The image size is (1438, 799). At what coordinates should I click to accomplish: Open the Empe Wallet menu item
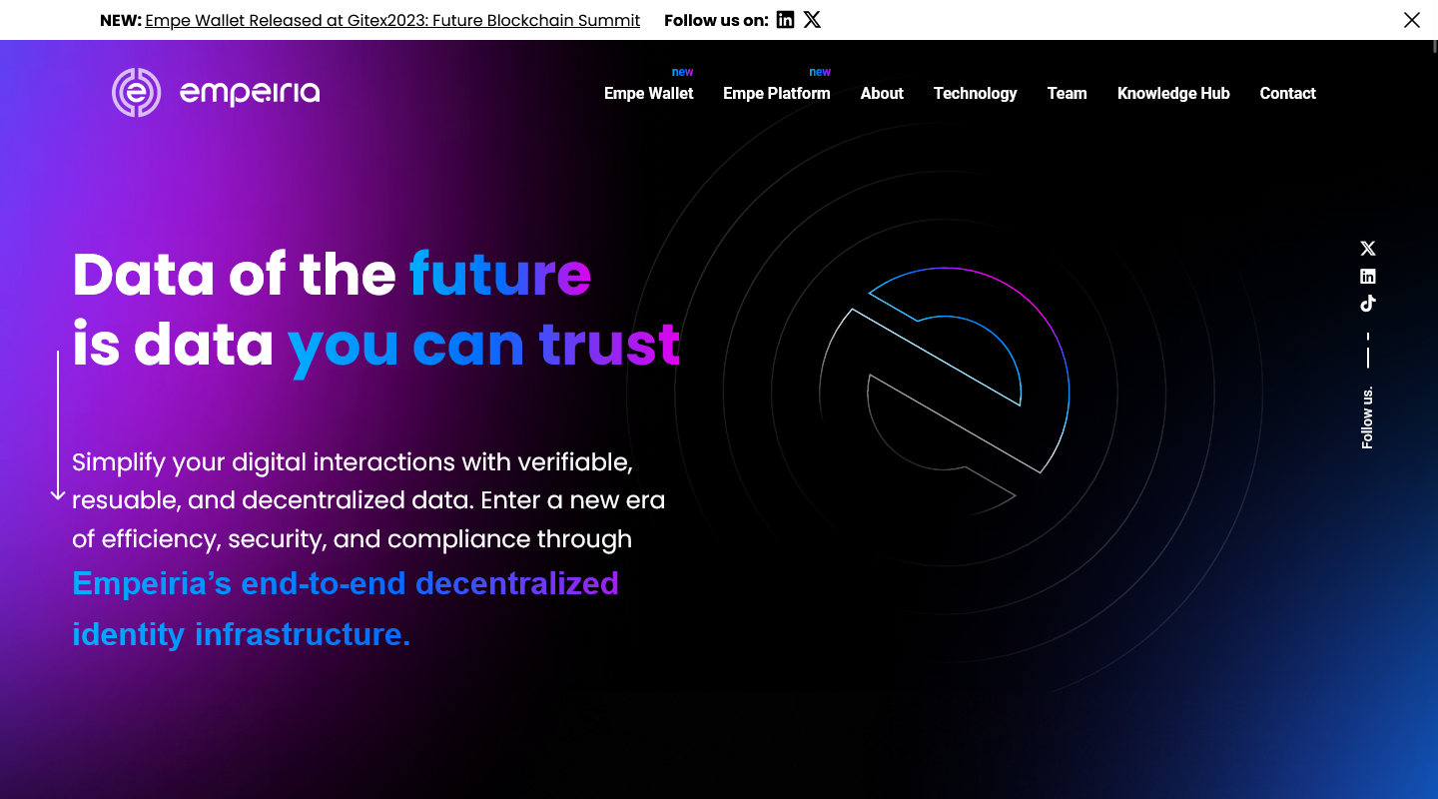[x=649, y=93]
